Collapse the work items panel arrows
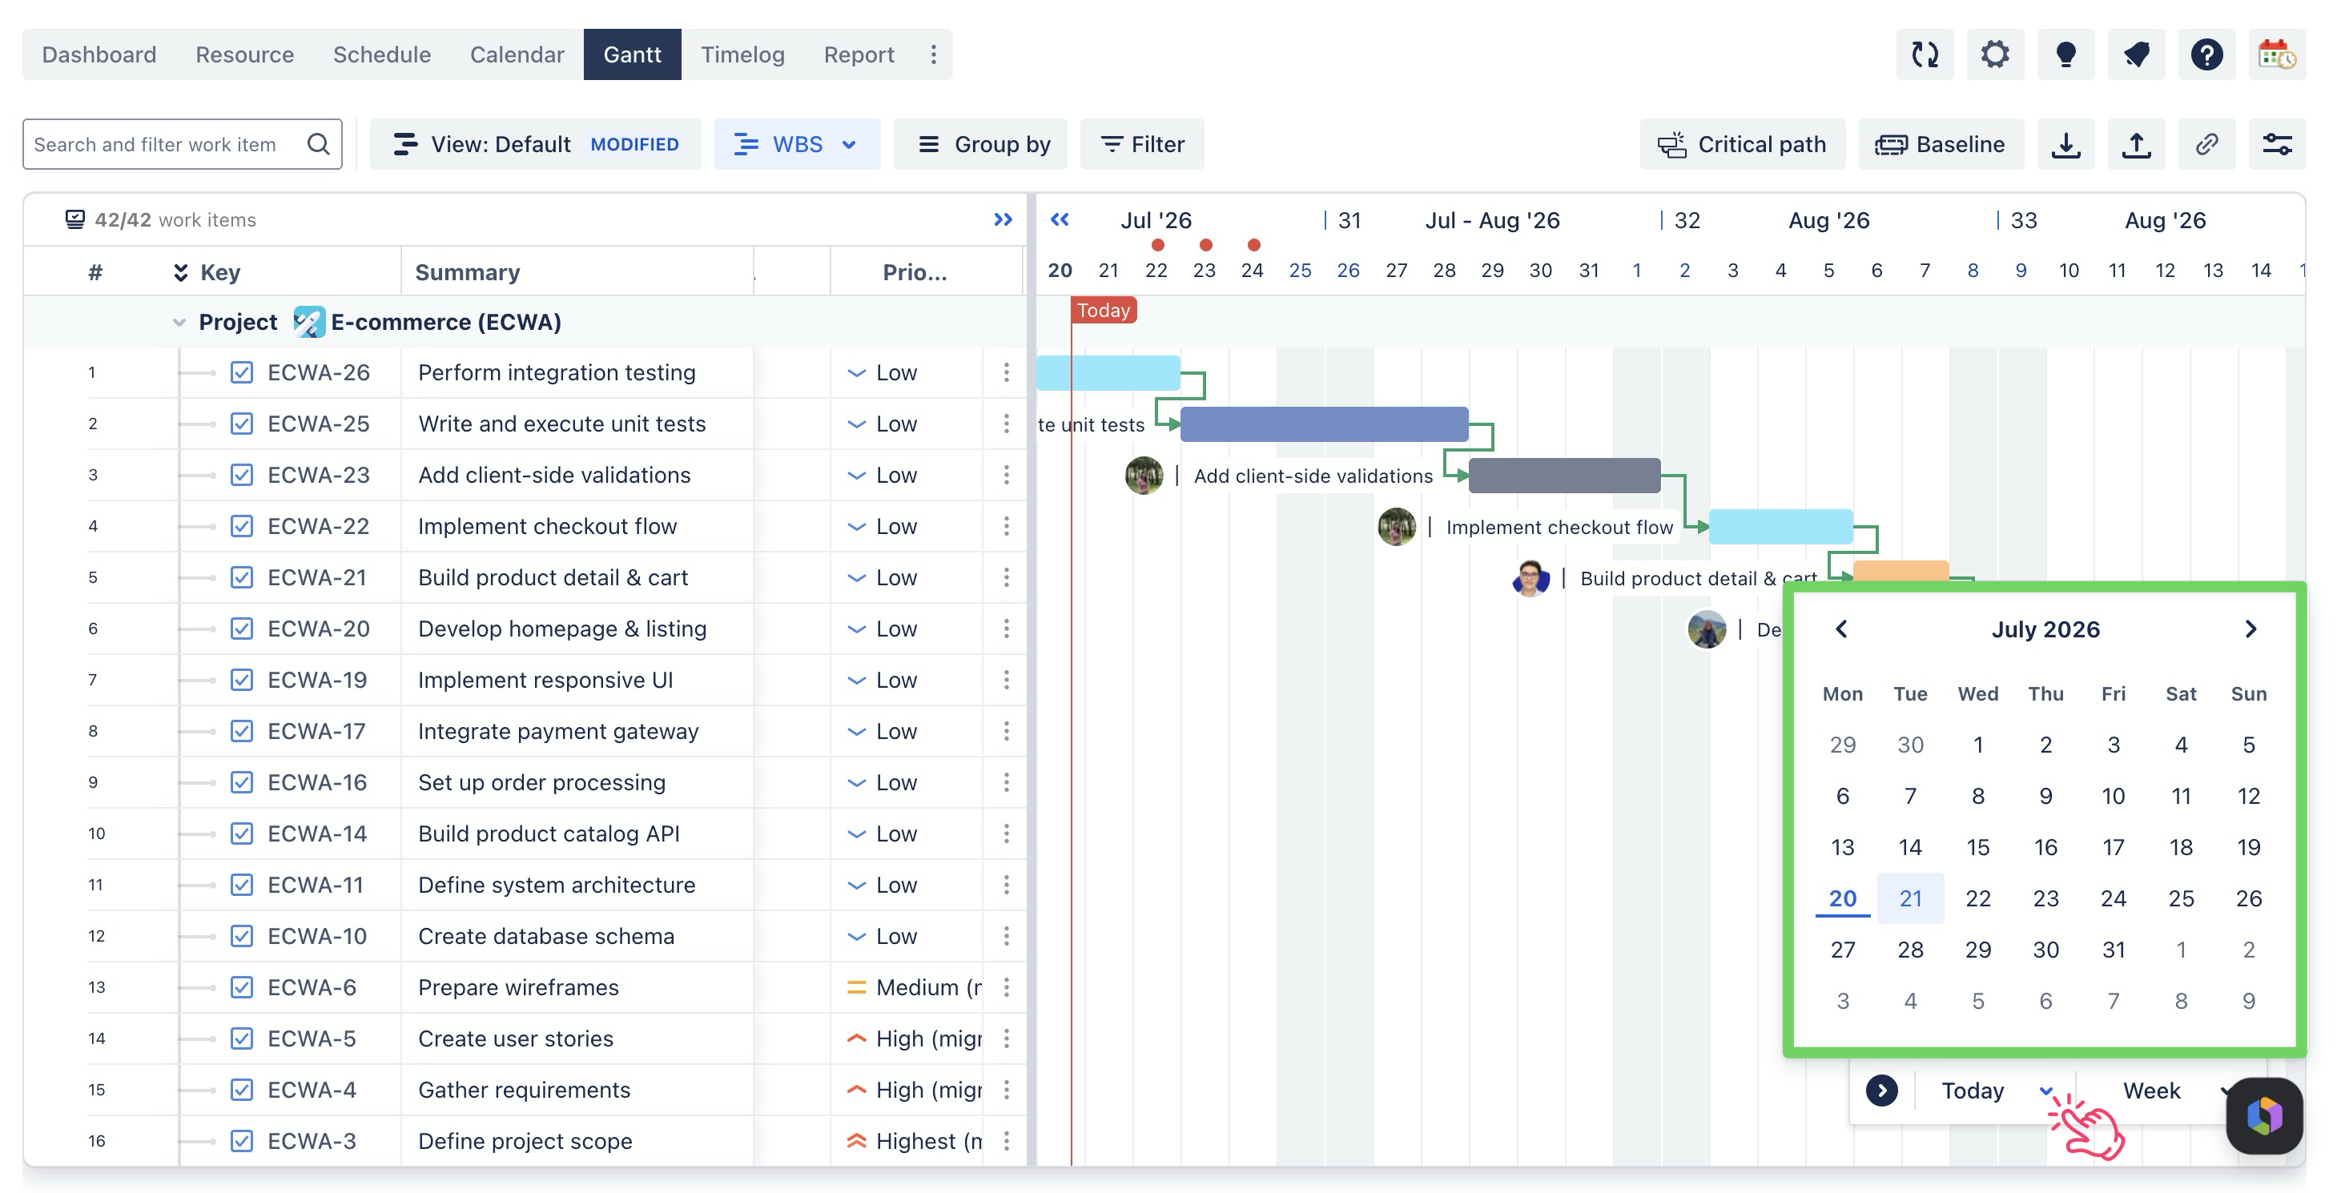The image size is (2337, 1193). click(1003, 219)
